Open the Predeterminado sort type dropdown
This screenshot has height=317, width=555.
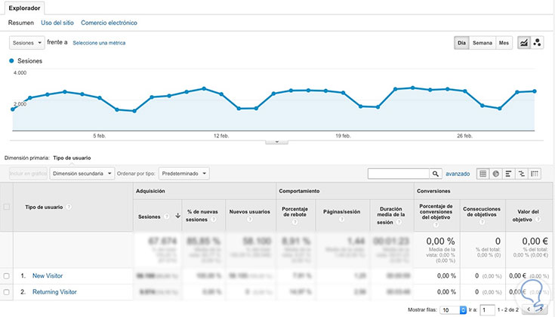pos(184,174)
